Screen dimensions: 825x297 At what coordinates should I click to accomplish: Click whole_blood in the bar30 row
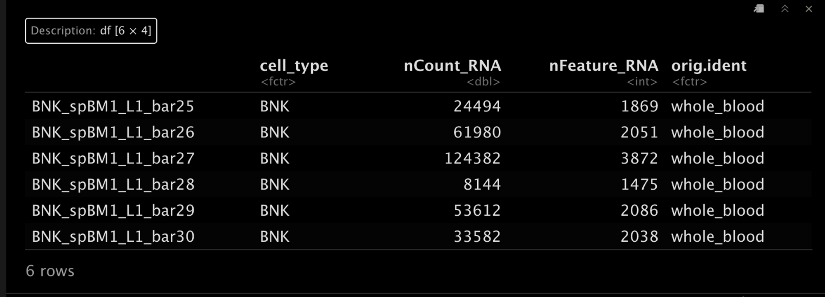718,236
